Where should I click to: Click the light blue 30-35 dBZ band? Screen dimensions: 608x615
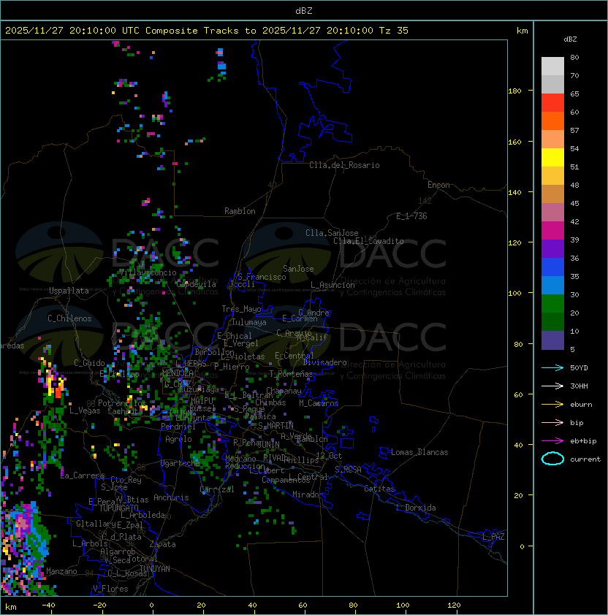coord(552,286)
